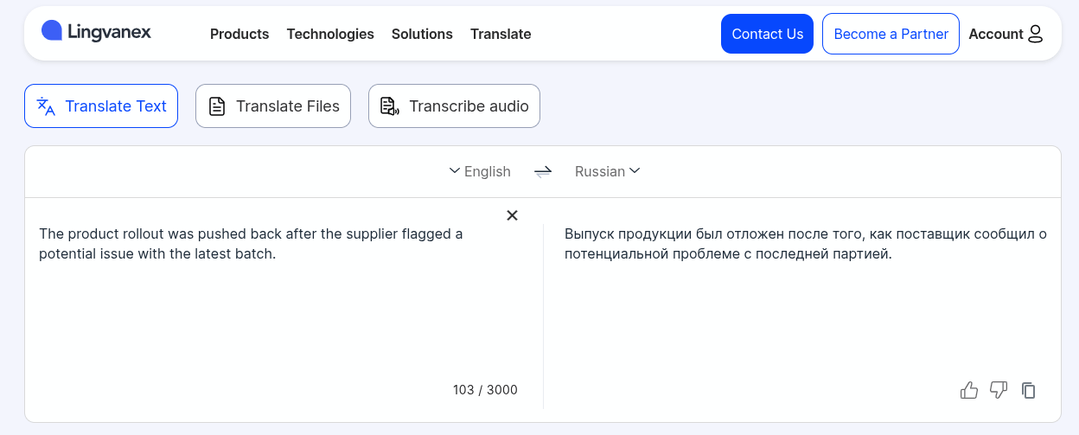This screenshot has height=435, width=1079.
Task: Go to the Translate menu item
Action: [501, 34]
